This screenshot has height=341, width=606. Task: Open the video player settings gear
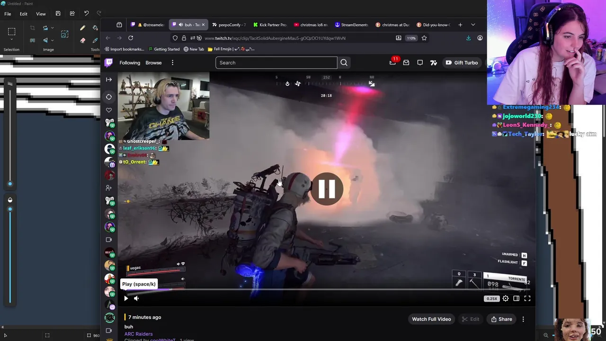pos(506,298)
